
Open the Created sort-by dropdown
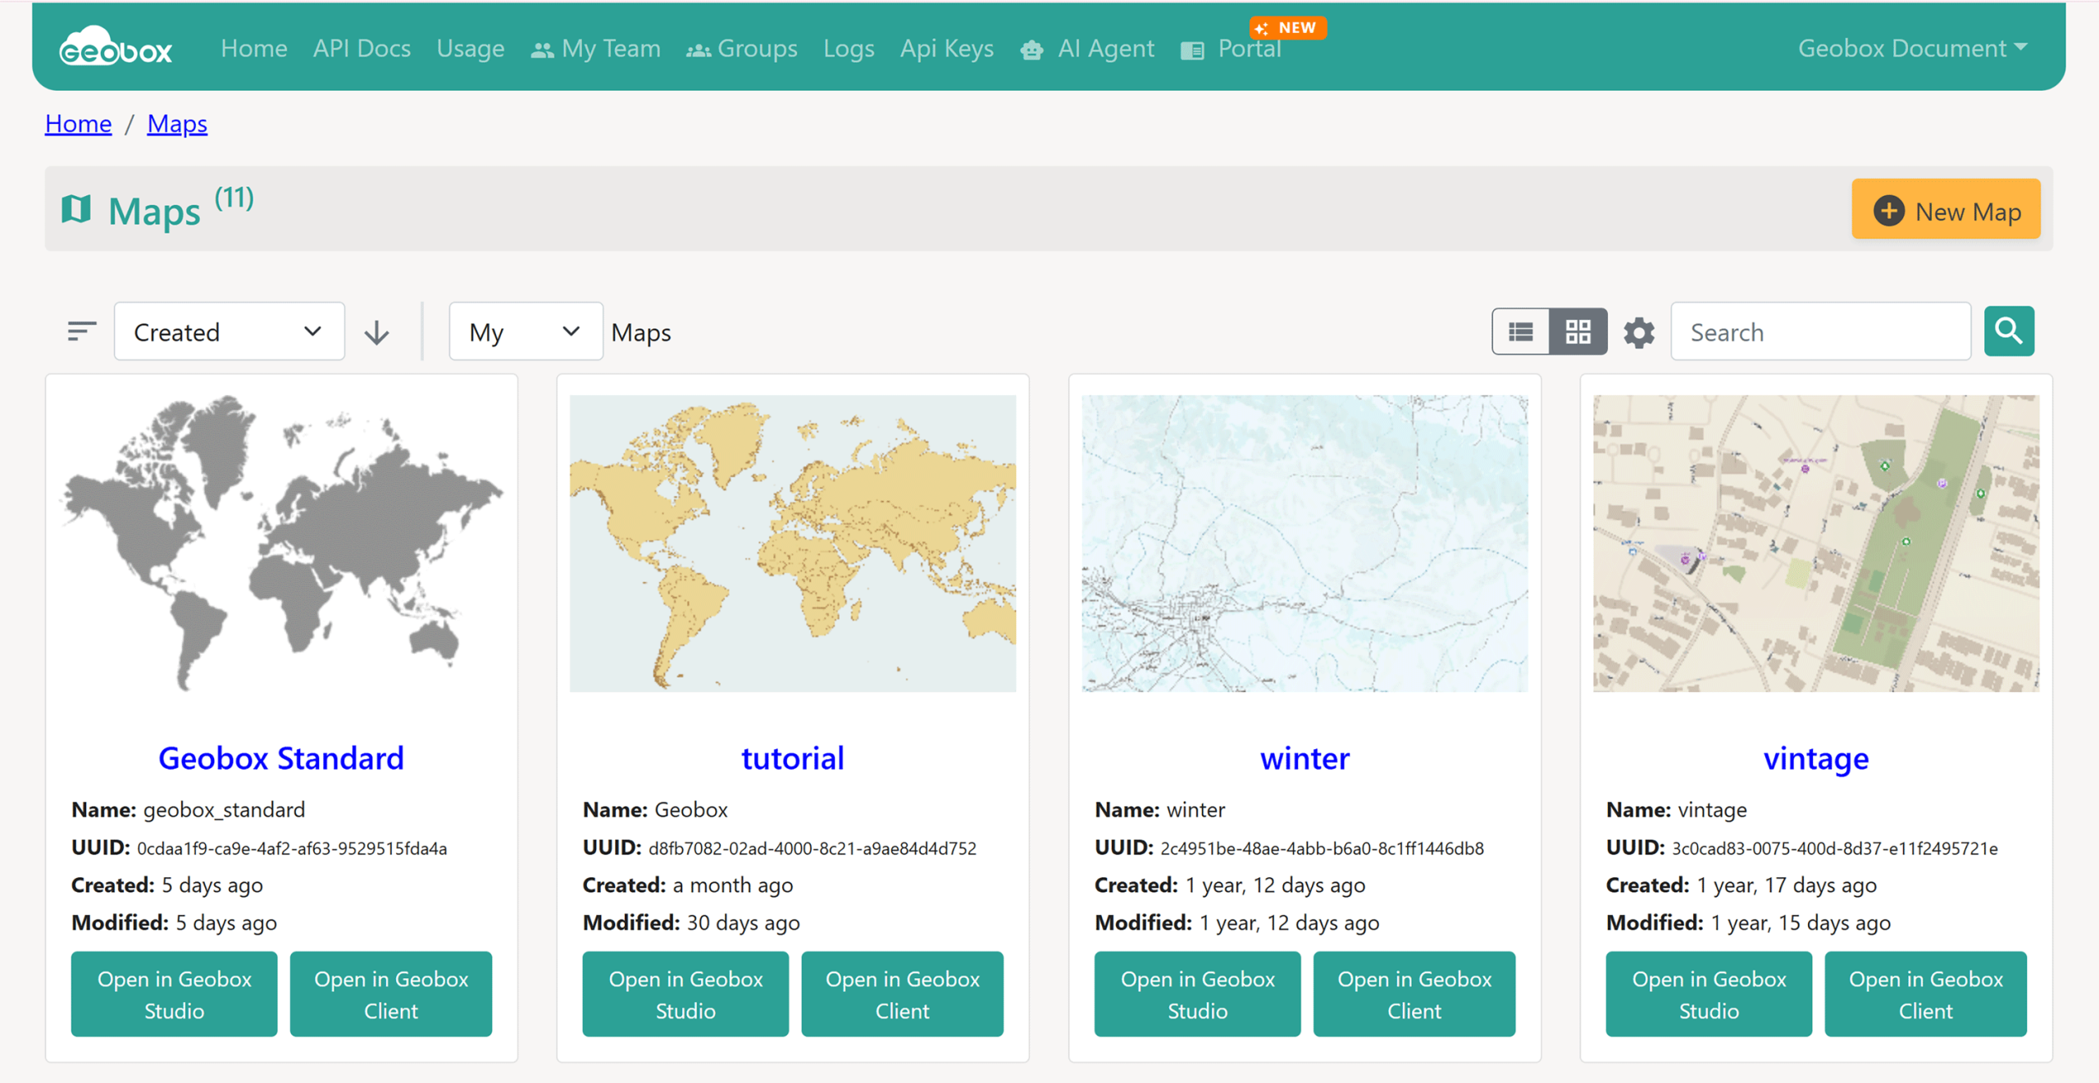tap(229, 331)
